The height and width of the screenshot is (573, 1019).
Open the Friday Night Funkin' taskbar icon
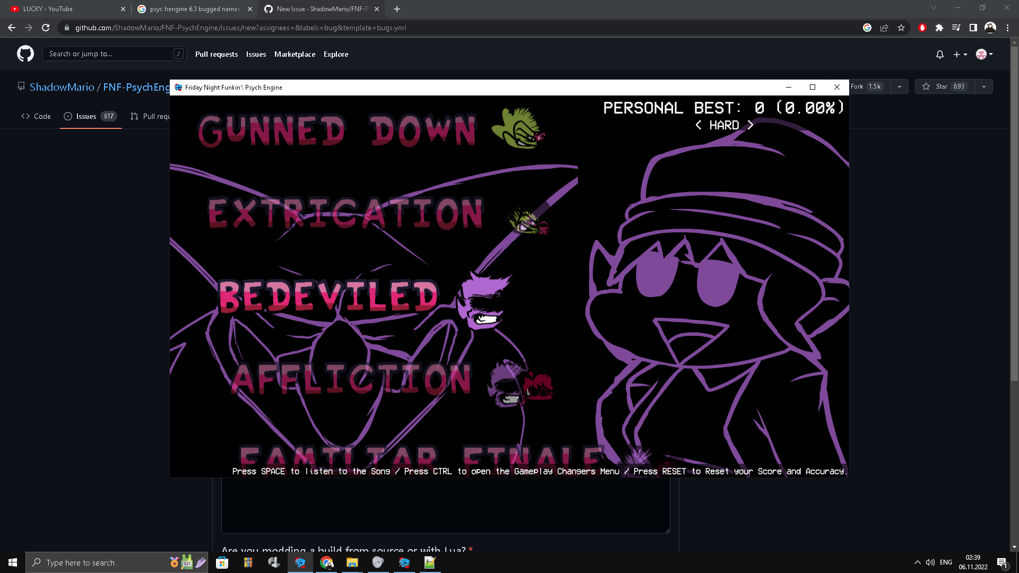300,562
